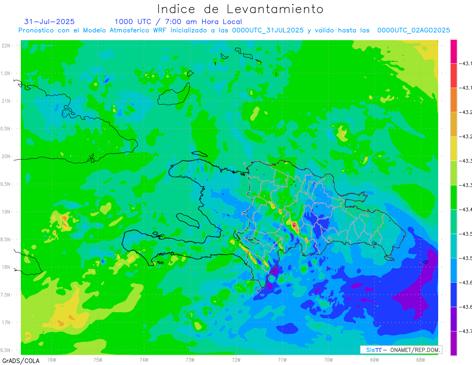Click the '18N' latitude label
The image size is (472, 365).
point(6,267)
